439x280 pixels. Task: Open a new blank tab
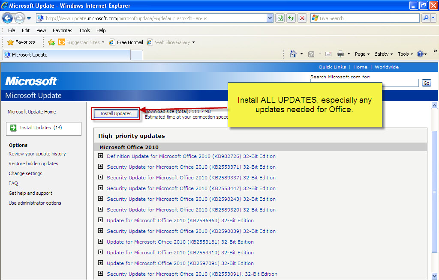[x=137, y=55]
